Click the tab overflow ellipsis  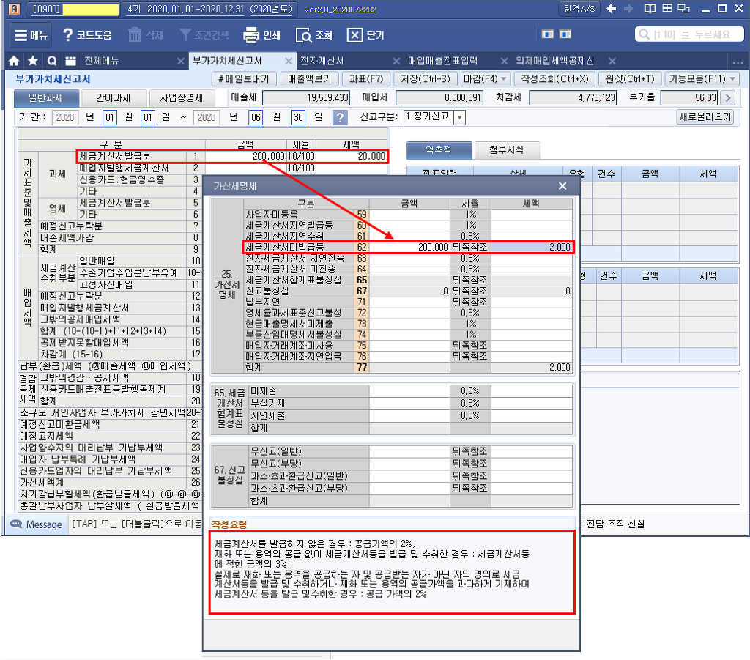click(737, 62)
